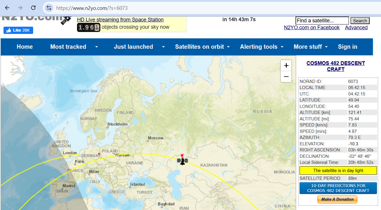
Task: Click the LATITUDE value 49.94
Action: pyautogui.click(x=354, y=100)
